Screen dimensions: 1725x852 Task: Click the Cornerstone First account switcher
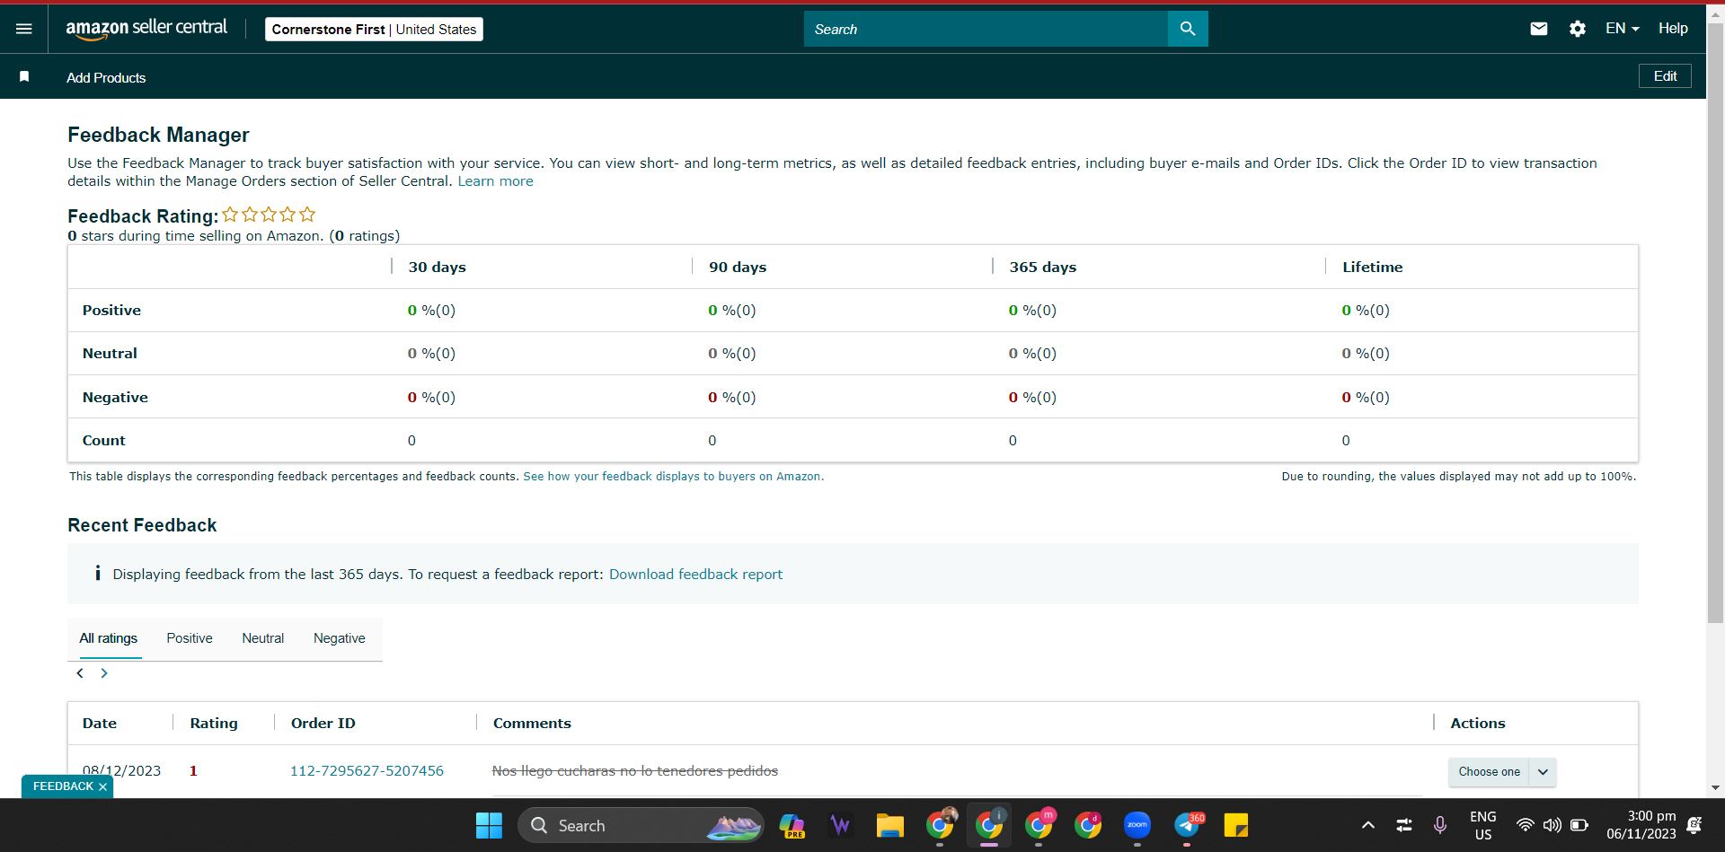(374, 30)
